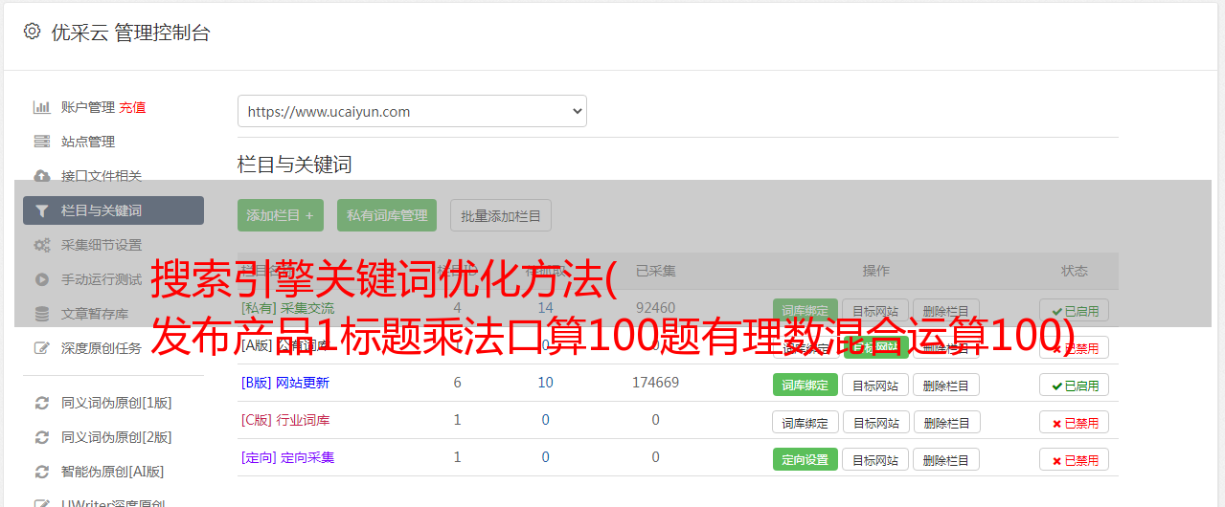Click the gear icon beside 优采云 管理控制台

click(32, 32)
